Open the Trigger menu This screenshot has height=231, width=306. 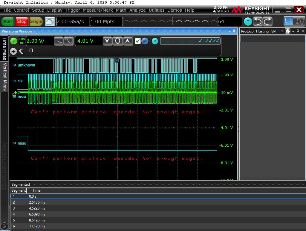coord(73,10)
